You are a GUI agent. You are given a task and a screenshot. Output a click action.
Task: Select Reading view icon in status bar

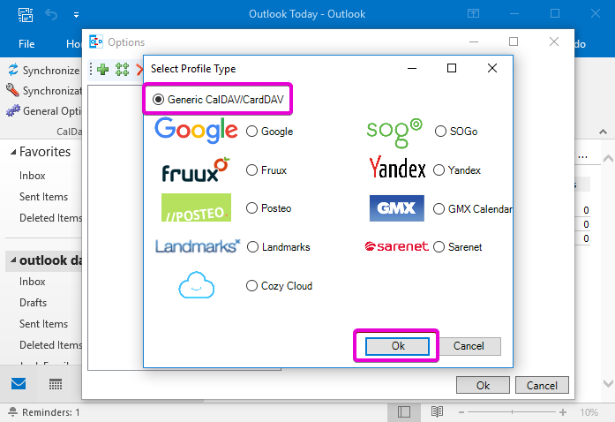tap(437, 411)
